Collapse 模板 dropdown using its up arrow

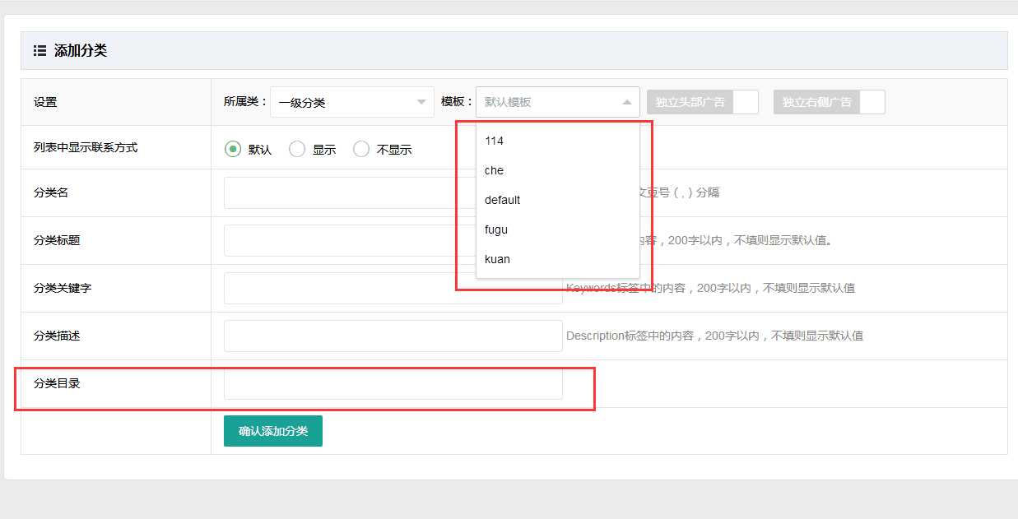point(626,102)
